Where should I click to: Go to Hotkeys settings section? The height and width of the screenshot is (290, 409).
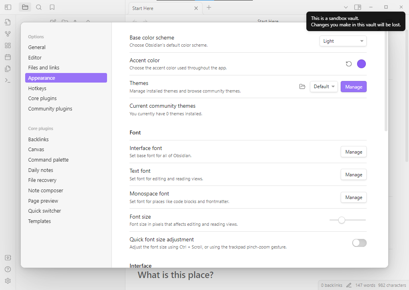click(37, 88)
